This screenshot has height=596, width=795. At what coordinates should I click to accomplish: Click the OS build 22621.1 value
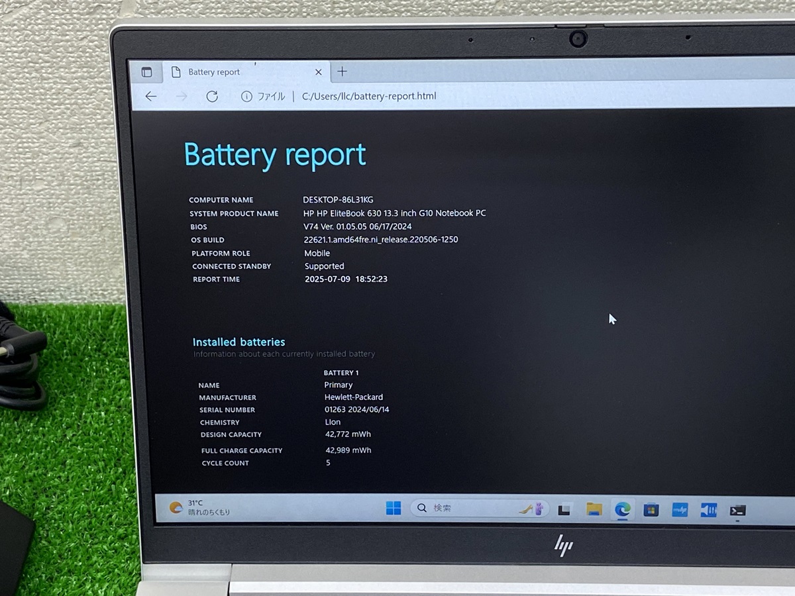[381, 240]
